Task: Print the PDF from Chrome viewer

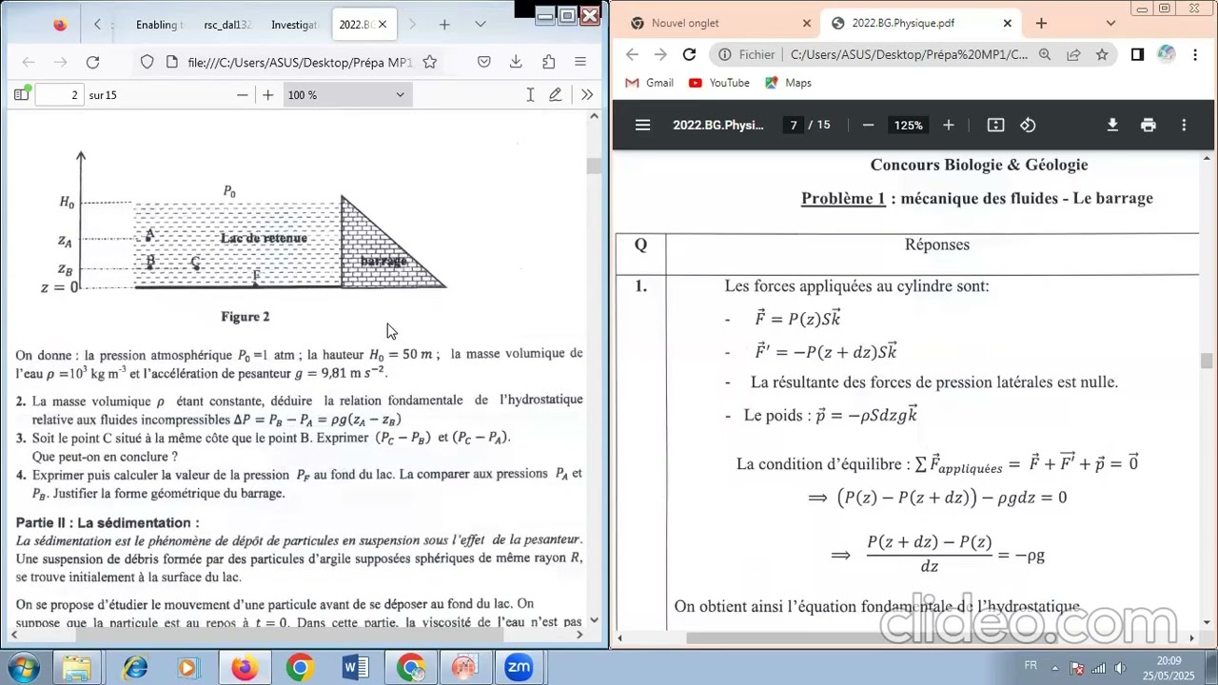Action: [1149, 125]
